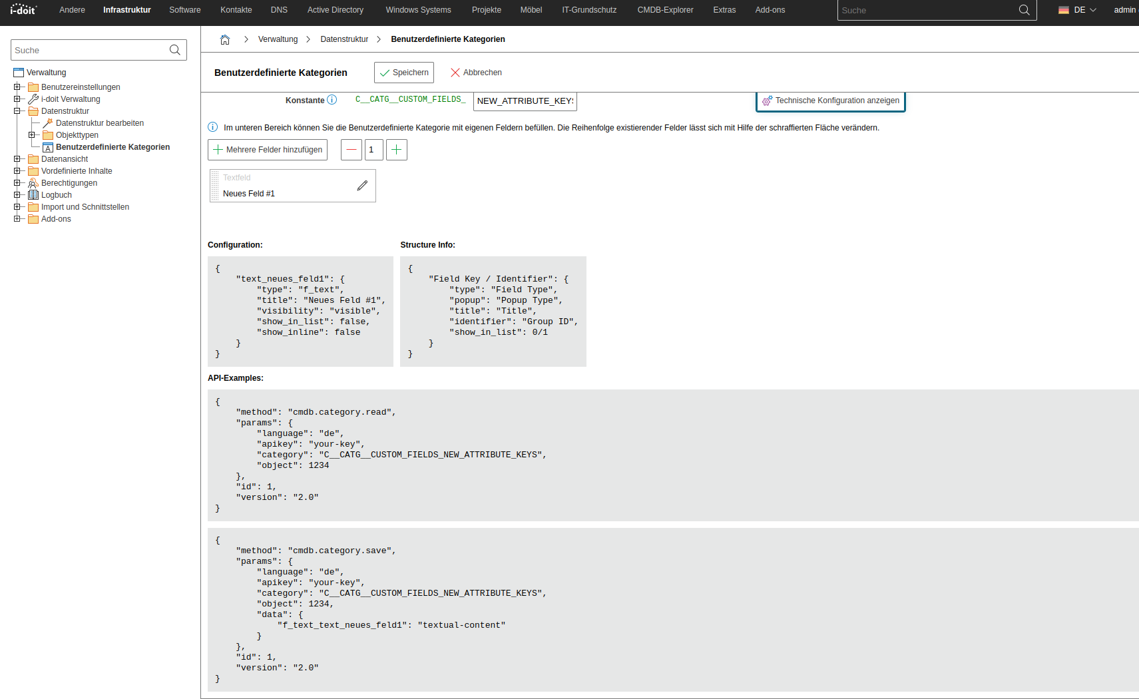This screenshot has height=699, width=1139.
Task: Cancel editing with Abbrechen
Action: [476, 73]
